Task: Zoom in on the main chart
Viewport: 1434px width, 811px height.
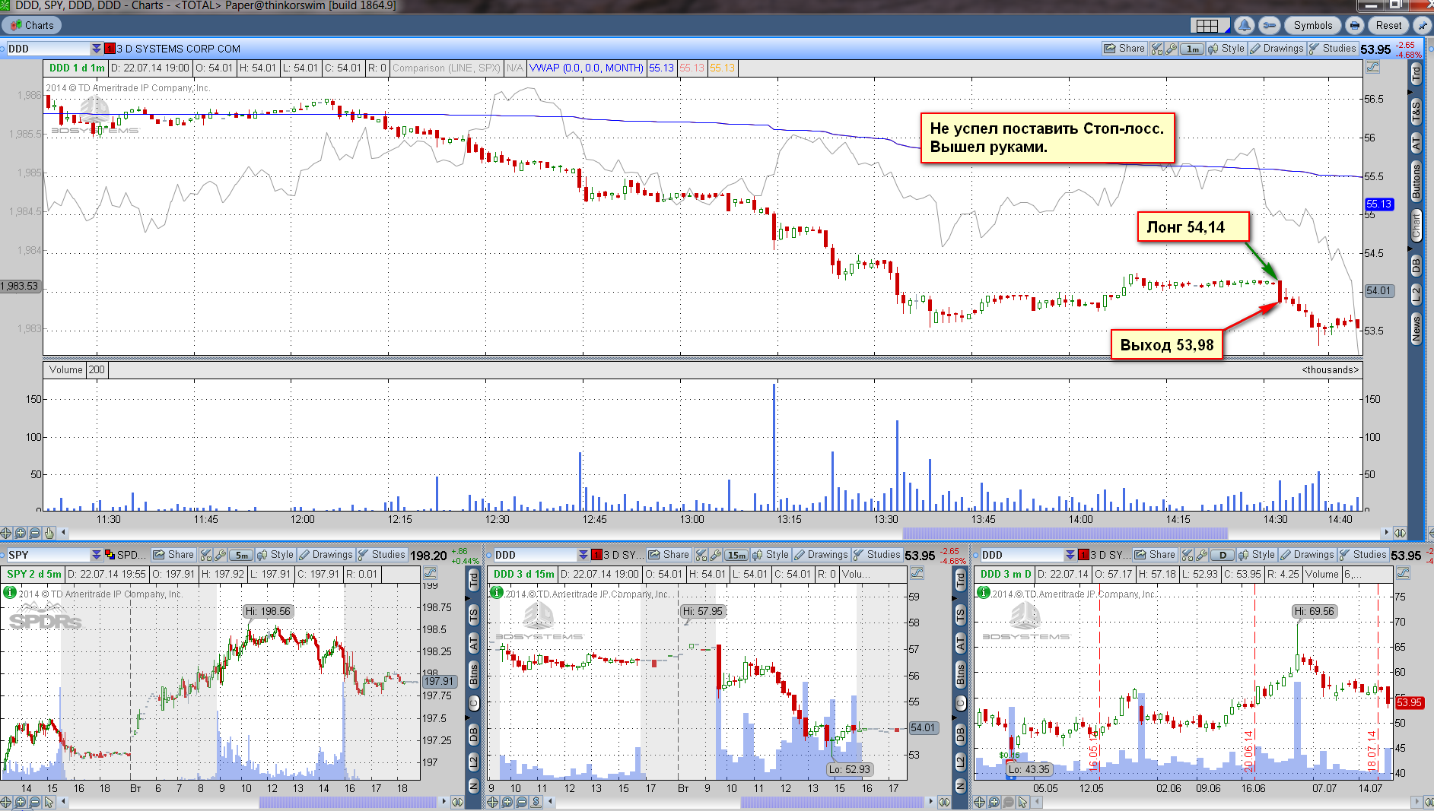Action: tap(21, 533)
